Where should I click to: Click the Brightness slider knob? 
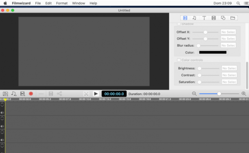pos(199,69)
